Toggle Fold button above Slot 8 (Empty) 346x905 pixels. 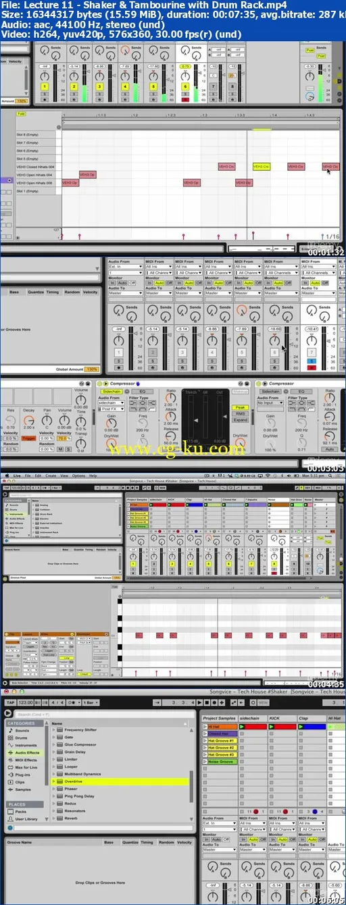pyautogui.click(x=21, y=114)
